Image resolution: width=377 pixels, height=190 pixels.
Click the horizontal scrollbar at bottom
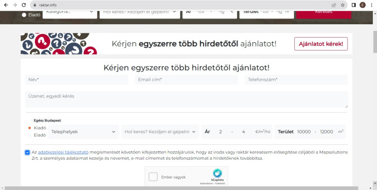click(x=181, y=188)
